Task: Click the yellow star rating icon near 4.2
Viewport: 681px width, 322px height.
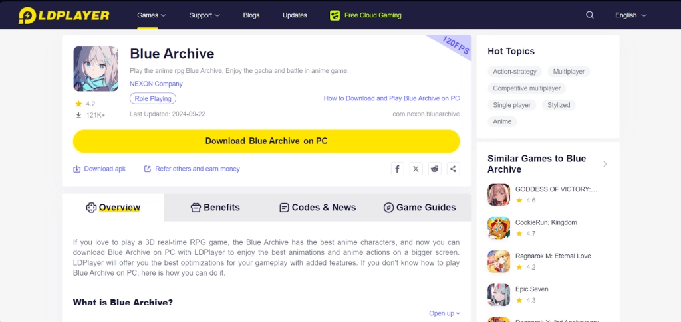Action: pos(78,104)
